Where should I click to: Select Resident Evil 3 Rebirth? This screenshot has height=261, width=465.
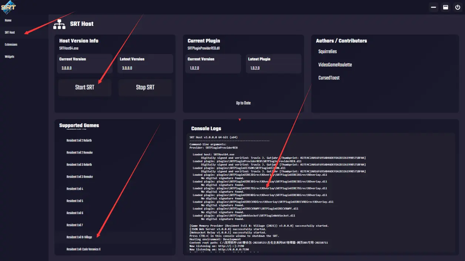click(x=79, y=165)
